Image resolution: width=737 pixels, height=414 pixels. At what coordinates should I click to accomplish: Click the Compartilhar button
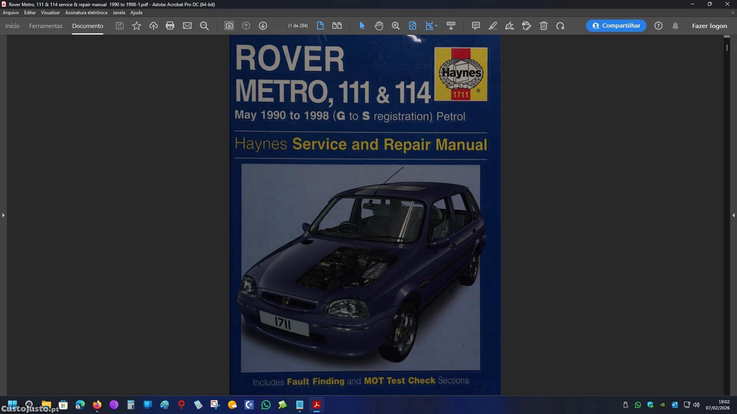point(616,26)
